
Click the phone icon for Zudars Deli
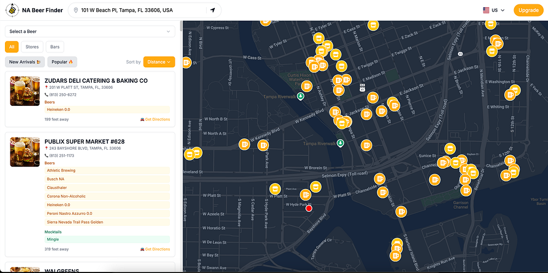(x=47, y=95)
